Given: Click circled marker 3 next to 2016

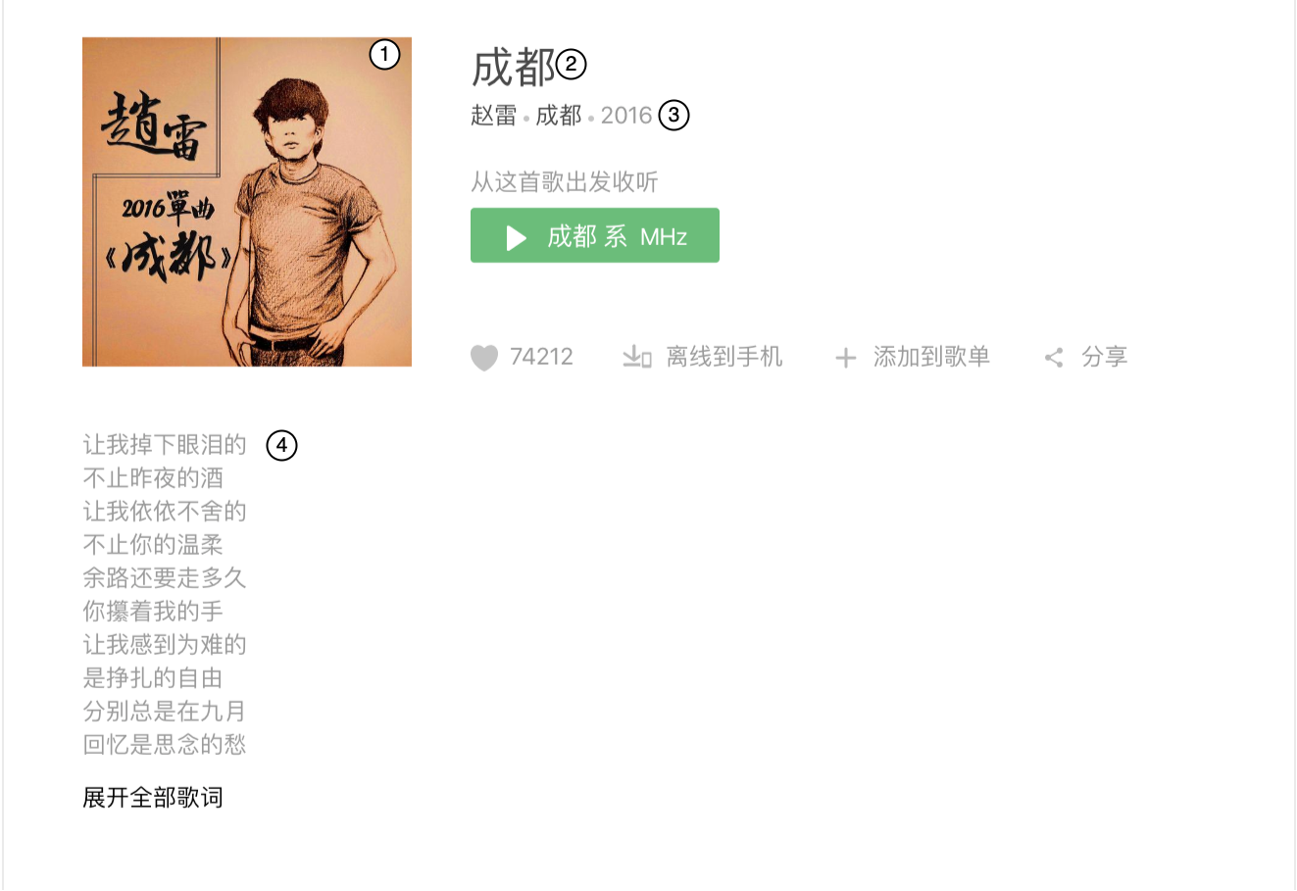Looking at the screenshot, I should click(673, 115).
